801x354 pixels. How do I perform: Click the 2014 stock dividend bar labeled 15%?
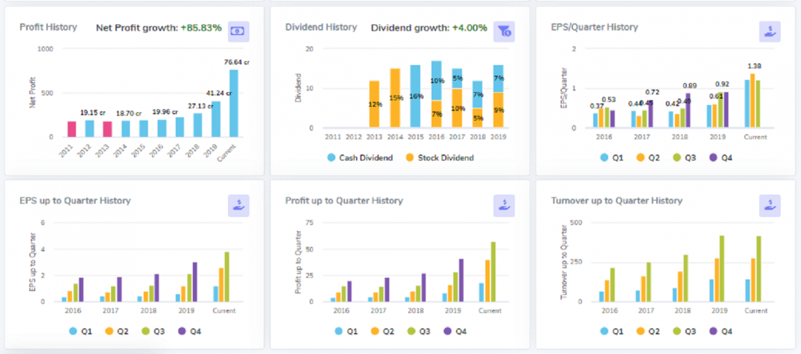coord(394,98)
